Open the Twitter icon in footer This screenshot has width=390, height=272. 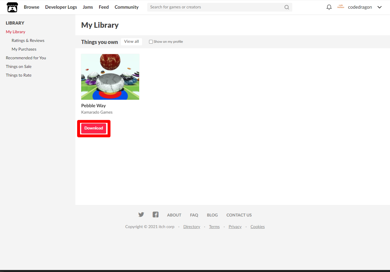pyautogui.click(x=141, y=214)
